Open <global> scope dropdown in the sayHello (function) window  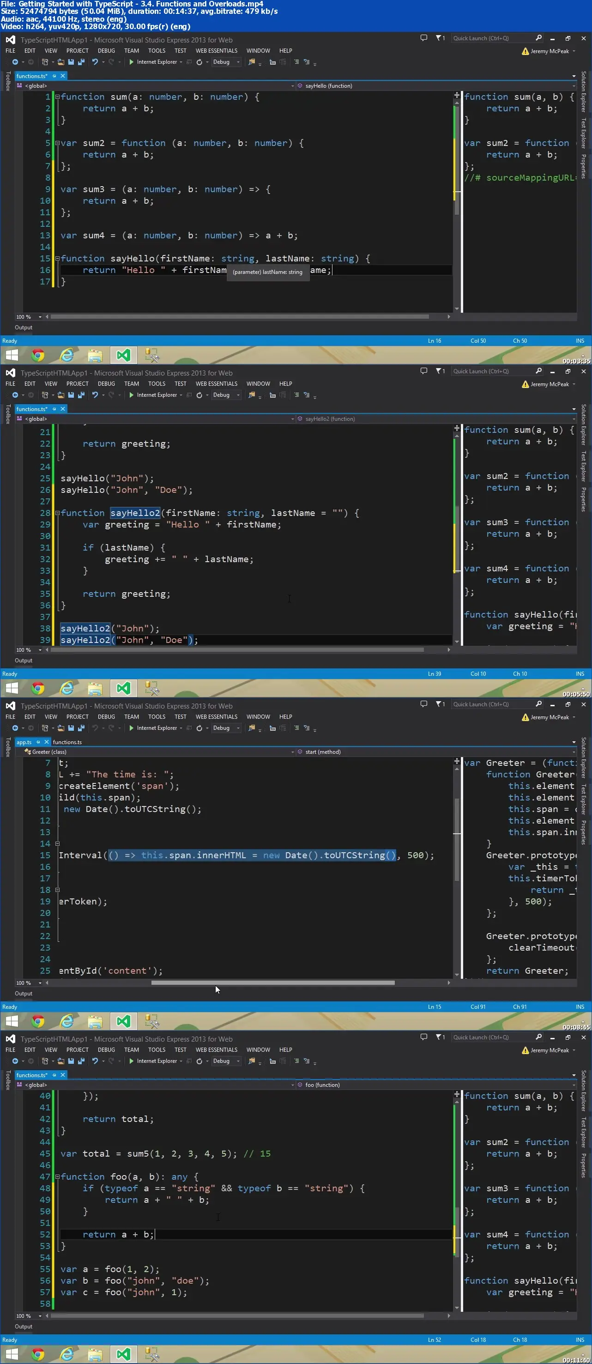click(x=155, y=86)
